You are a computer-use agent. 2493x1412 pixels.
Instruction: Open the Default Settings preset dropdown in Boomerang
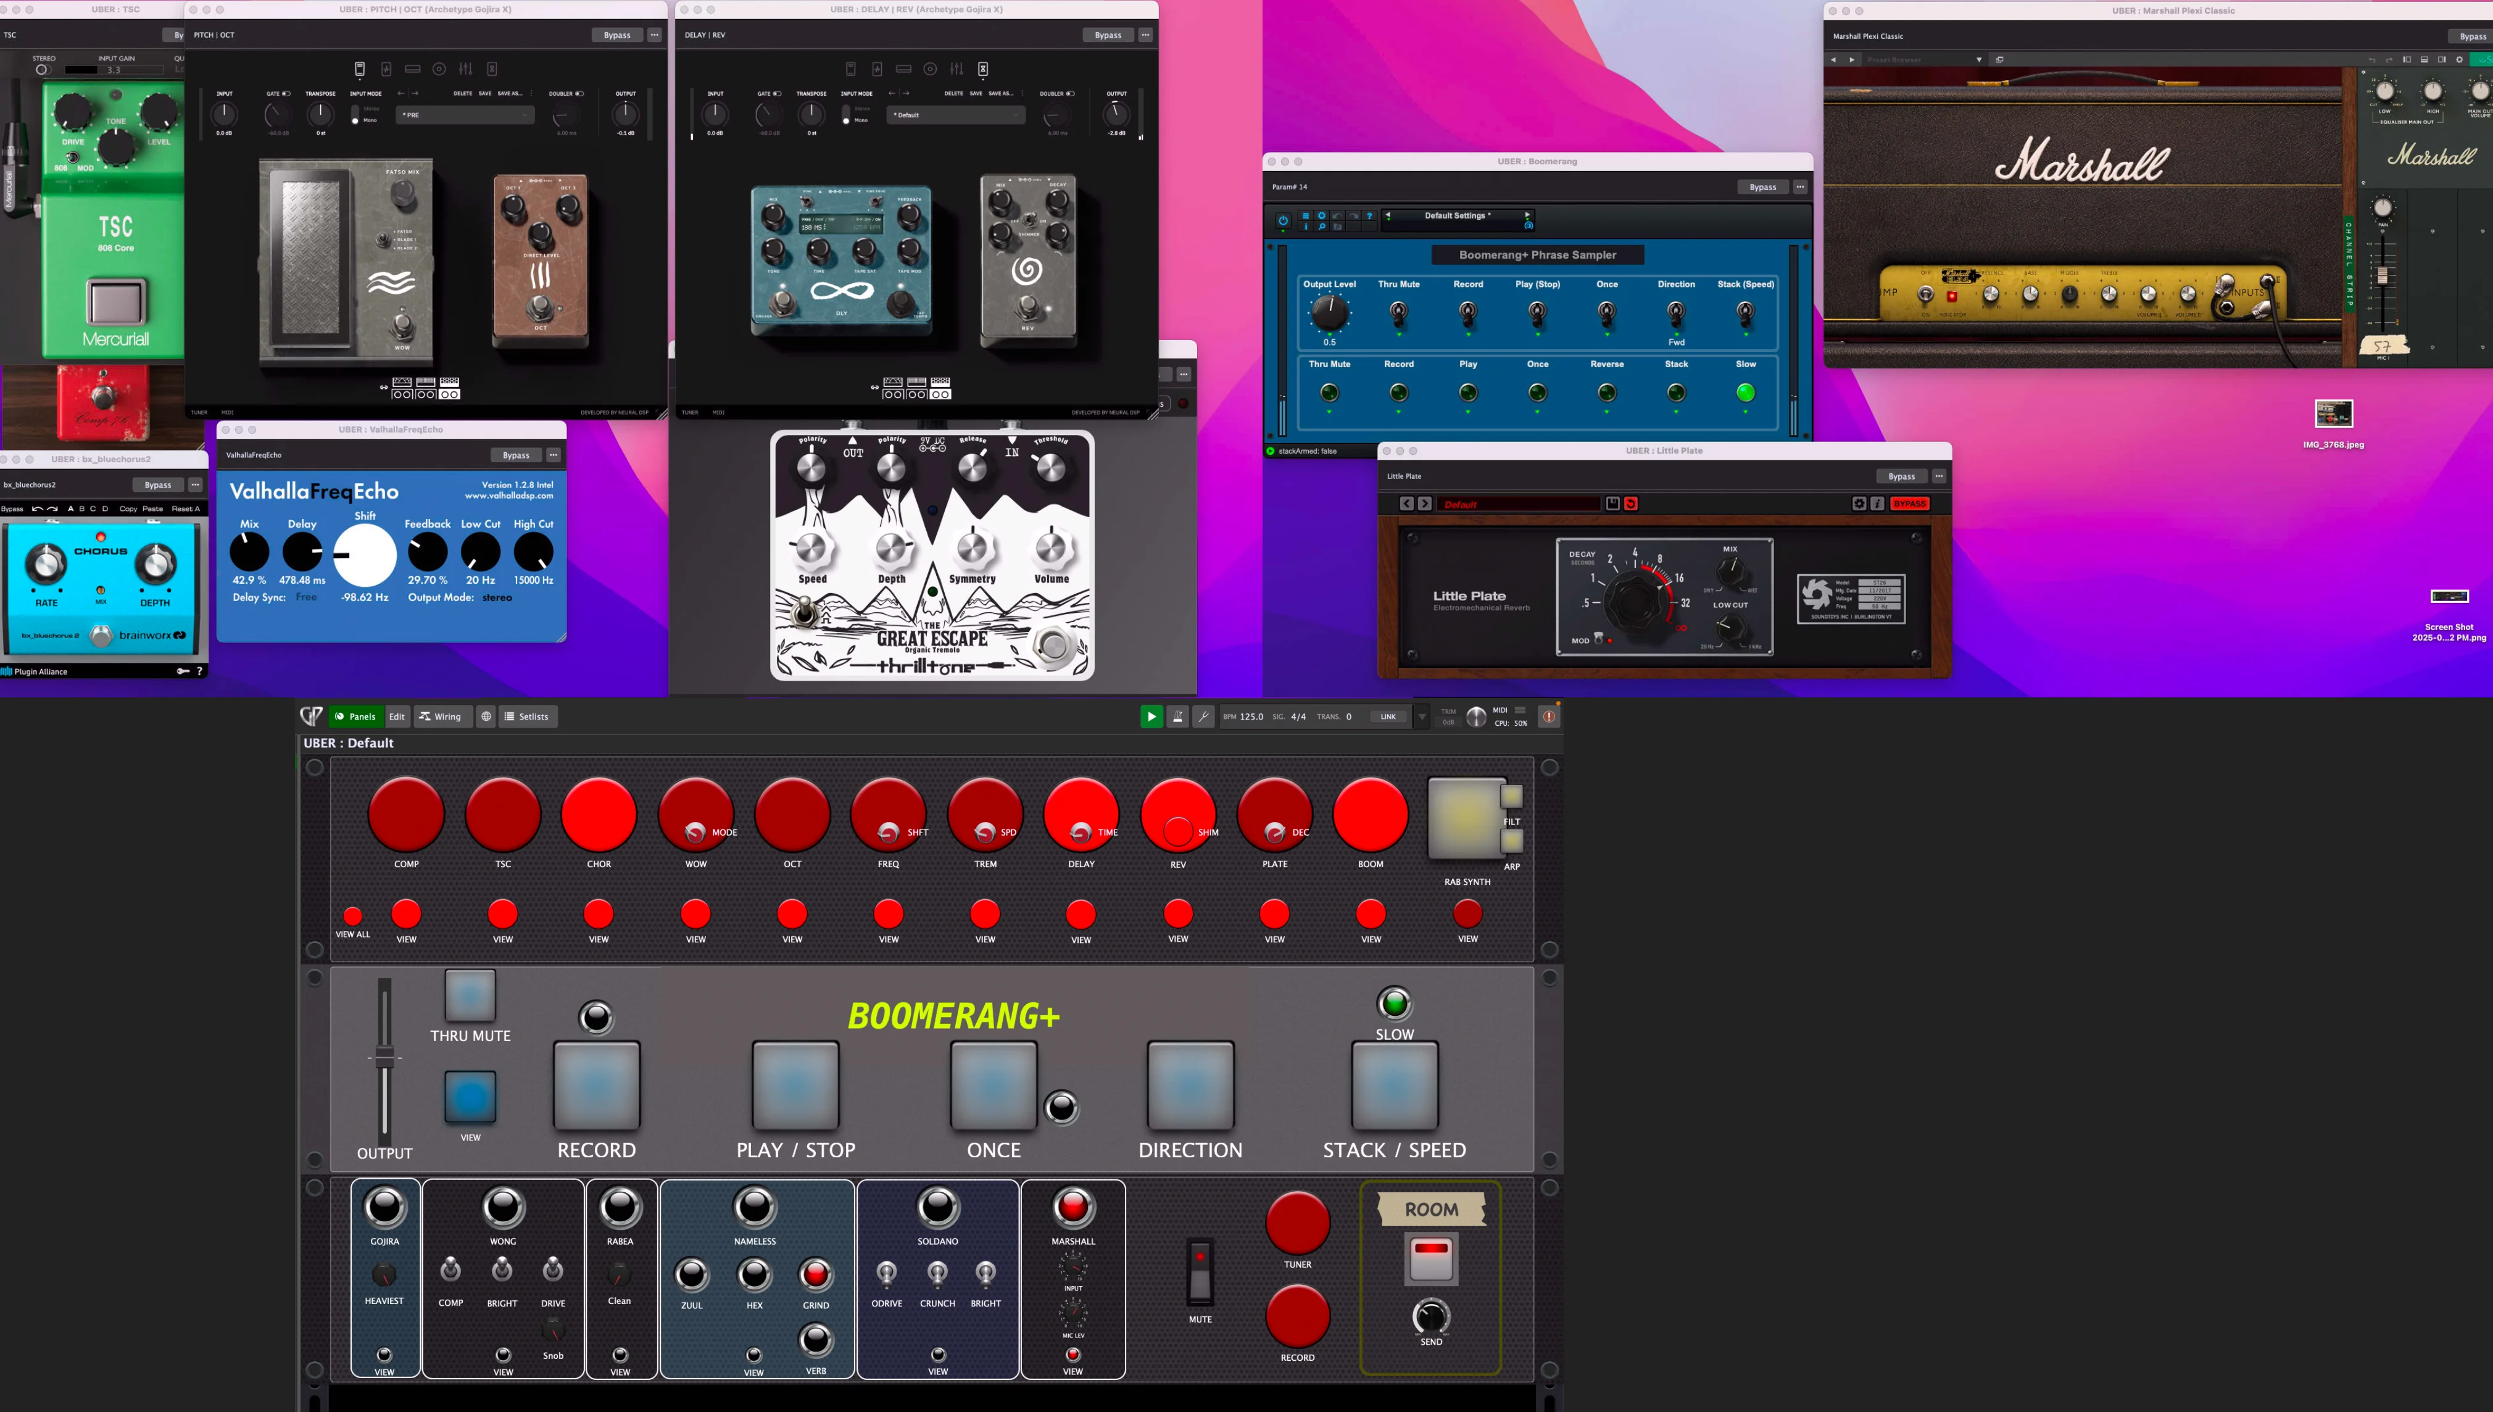[x=1456, y=216]
